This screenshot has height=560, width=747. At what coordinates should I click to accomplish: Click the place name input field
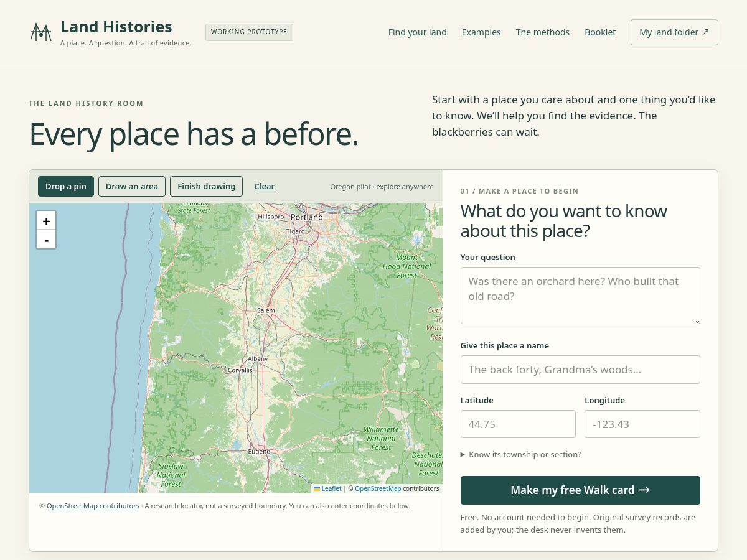coord(580,370)
